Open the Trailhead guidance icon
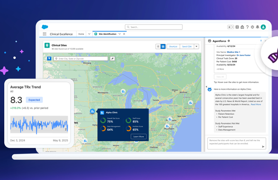 (x=242, y=27)
